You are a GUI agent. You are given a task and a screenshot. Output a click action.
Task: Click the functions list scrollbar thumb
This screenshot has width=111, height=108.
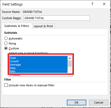pos(70,64)
